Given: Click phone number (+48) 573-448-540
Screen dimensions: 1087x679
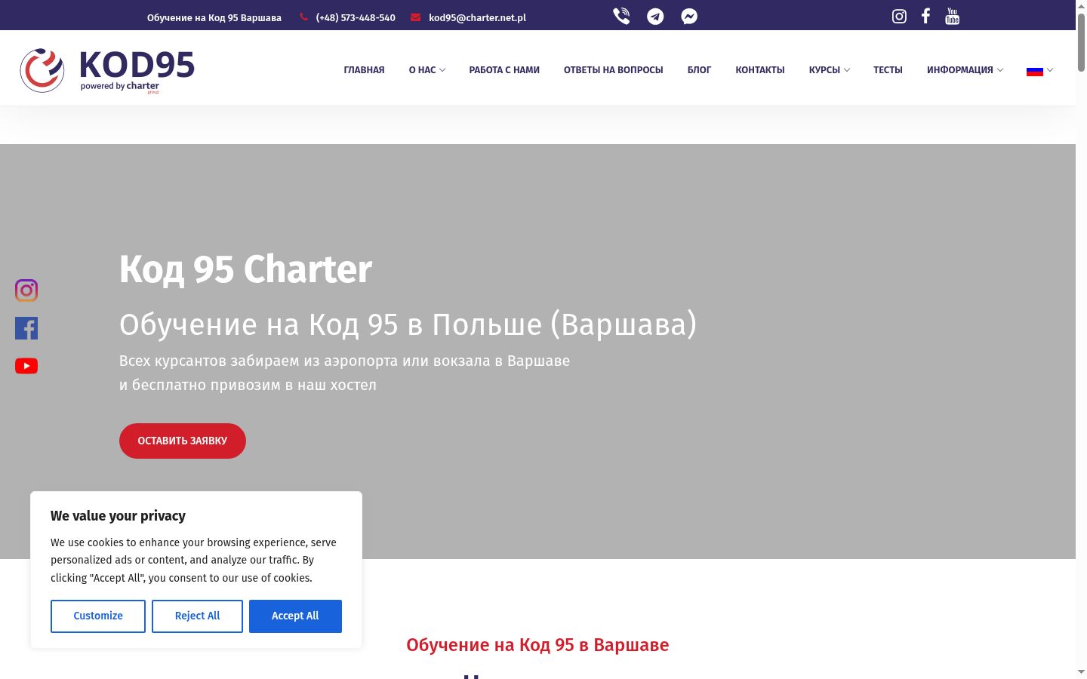Looking at the screenshot, I should (x=356, y=17).
